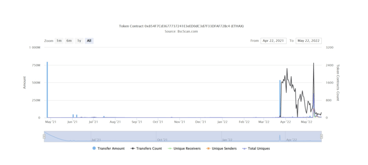This screenshot has width=368, height=165.
Task: Toggle Total Uniques series in legend
Action: [x=256, y=148]
